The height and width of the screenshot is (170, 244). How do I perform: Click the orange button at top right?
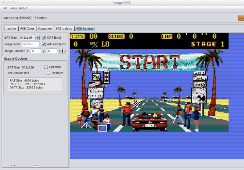pos(241,18)
